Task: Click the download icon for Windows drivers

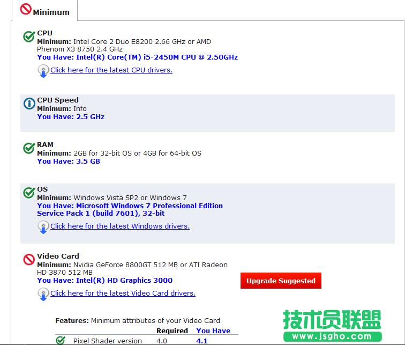Action: (x=43, y=227)
